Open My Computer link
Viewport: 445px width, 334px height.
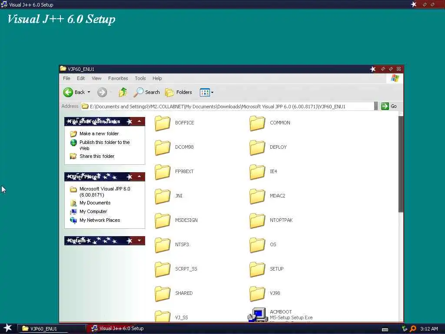coord(93,212)
